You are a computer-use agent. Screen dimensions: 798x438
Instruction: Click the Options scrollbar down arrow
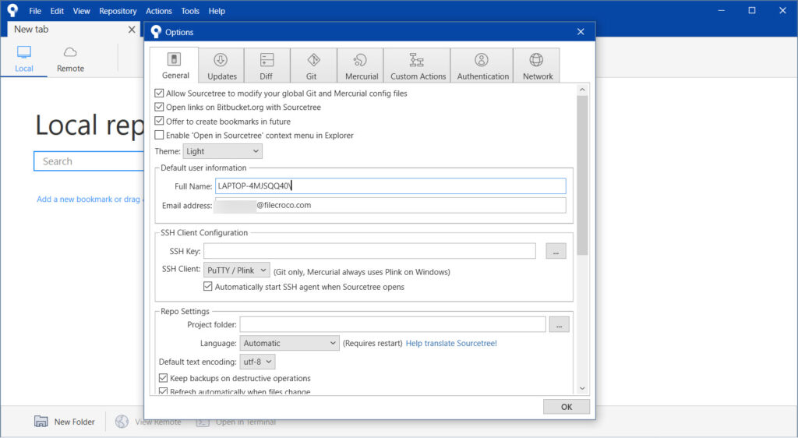tap(582, 388)
